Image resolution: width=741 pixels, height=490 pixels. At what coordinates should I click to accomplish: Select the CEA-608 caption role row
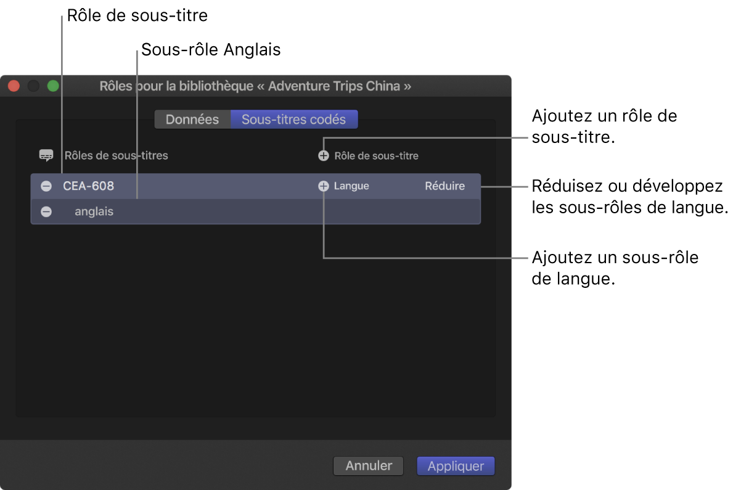click(x=185, y=186)
